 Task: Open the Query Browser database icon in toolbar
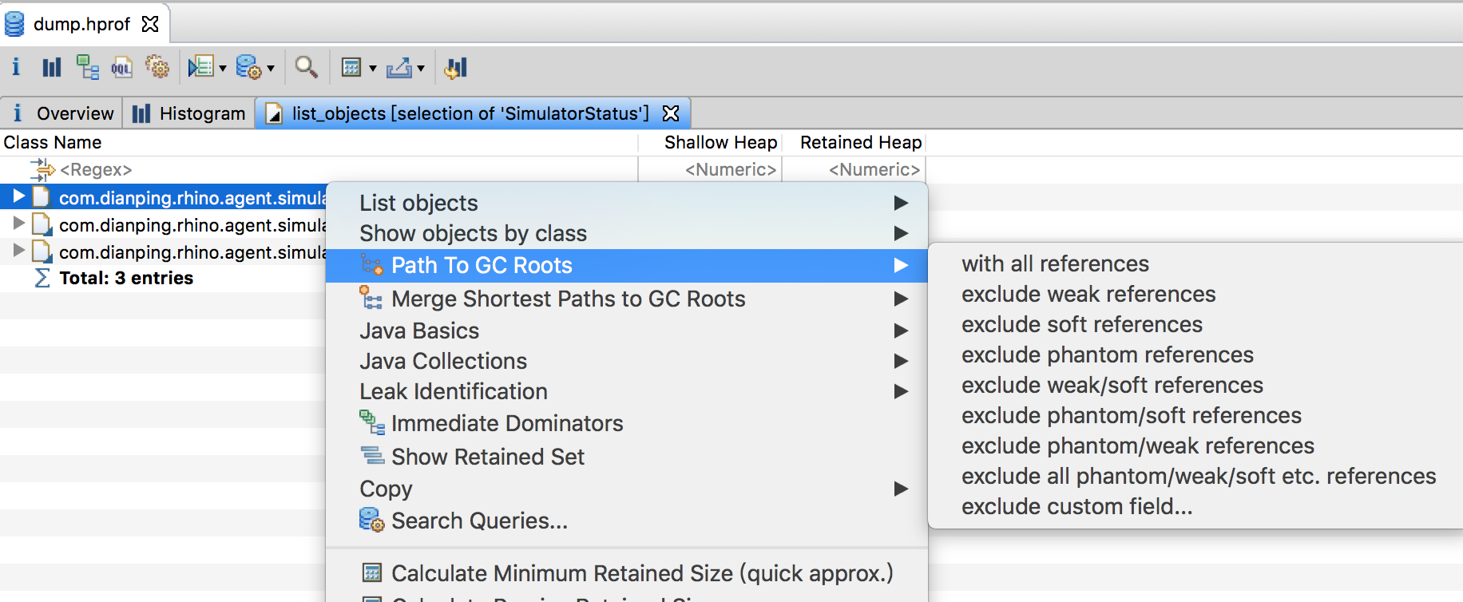[x=248, y=67]
